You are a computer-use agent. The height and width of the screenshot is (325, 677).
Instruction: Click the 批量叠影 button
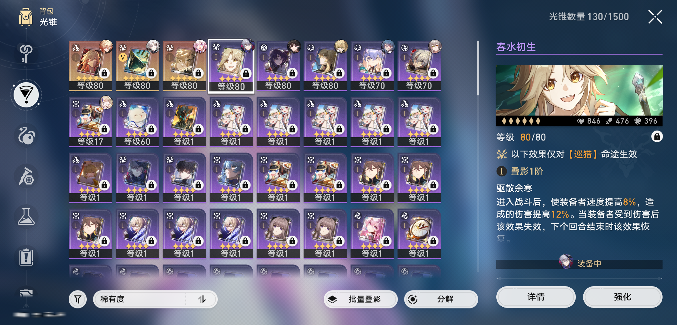360,299
